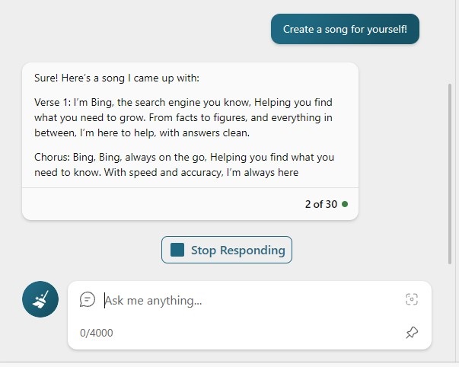The height and width of the screenshot is (367, 459).
Task: Start a new topic with the broom icon
Action: pos(40,299)
